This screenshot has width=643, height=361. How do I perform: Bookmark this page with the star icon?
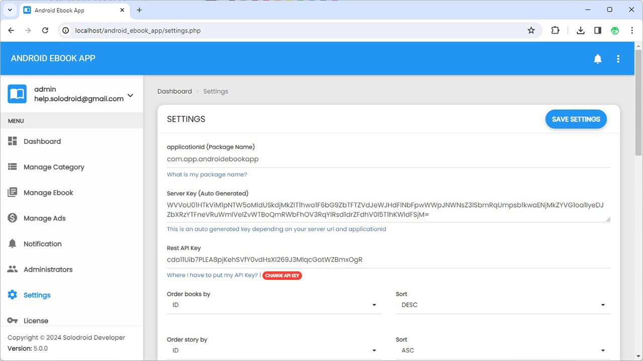click(531, 31)
